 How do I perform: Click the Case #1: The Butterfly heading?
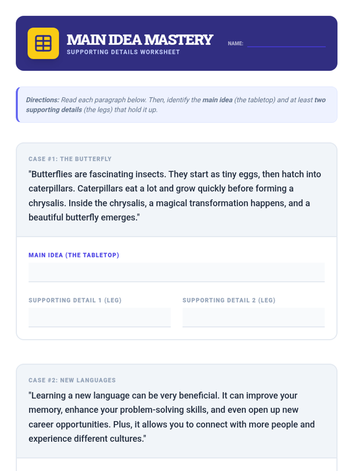tap(70, 159)
